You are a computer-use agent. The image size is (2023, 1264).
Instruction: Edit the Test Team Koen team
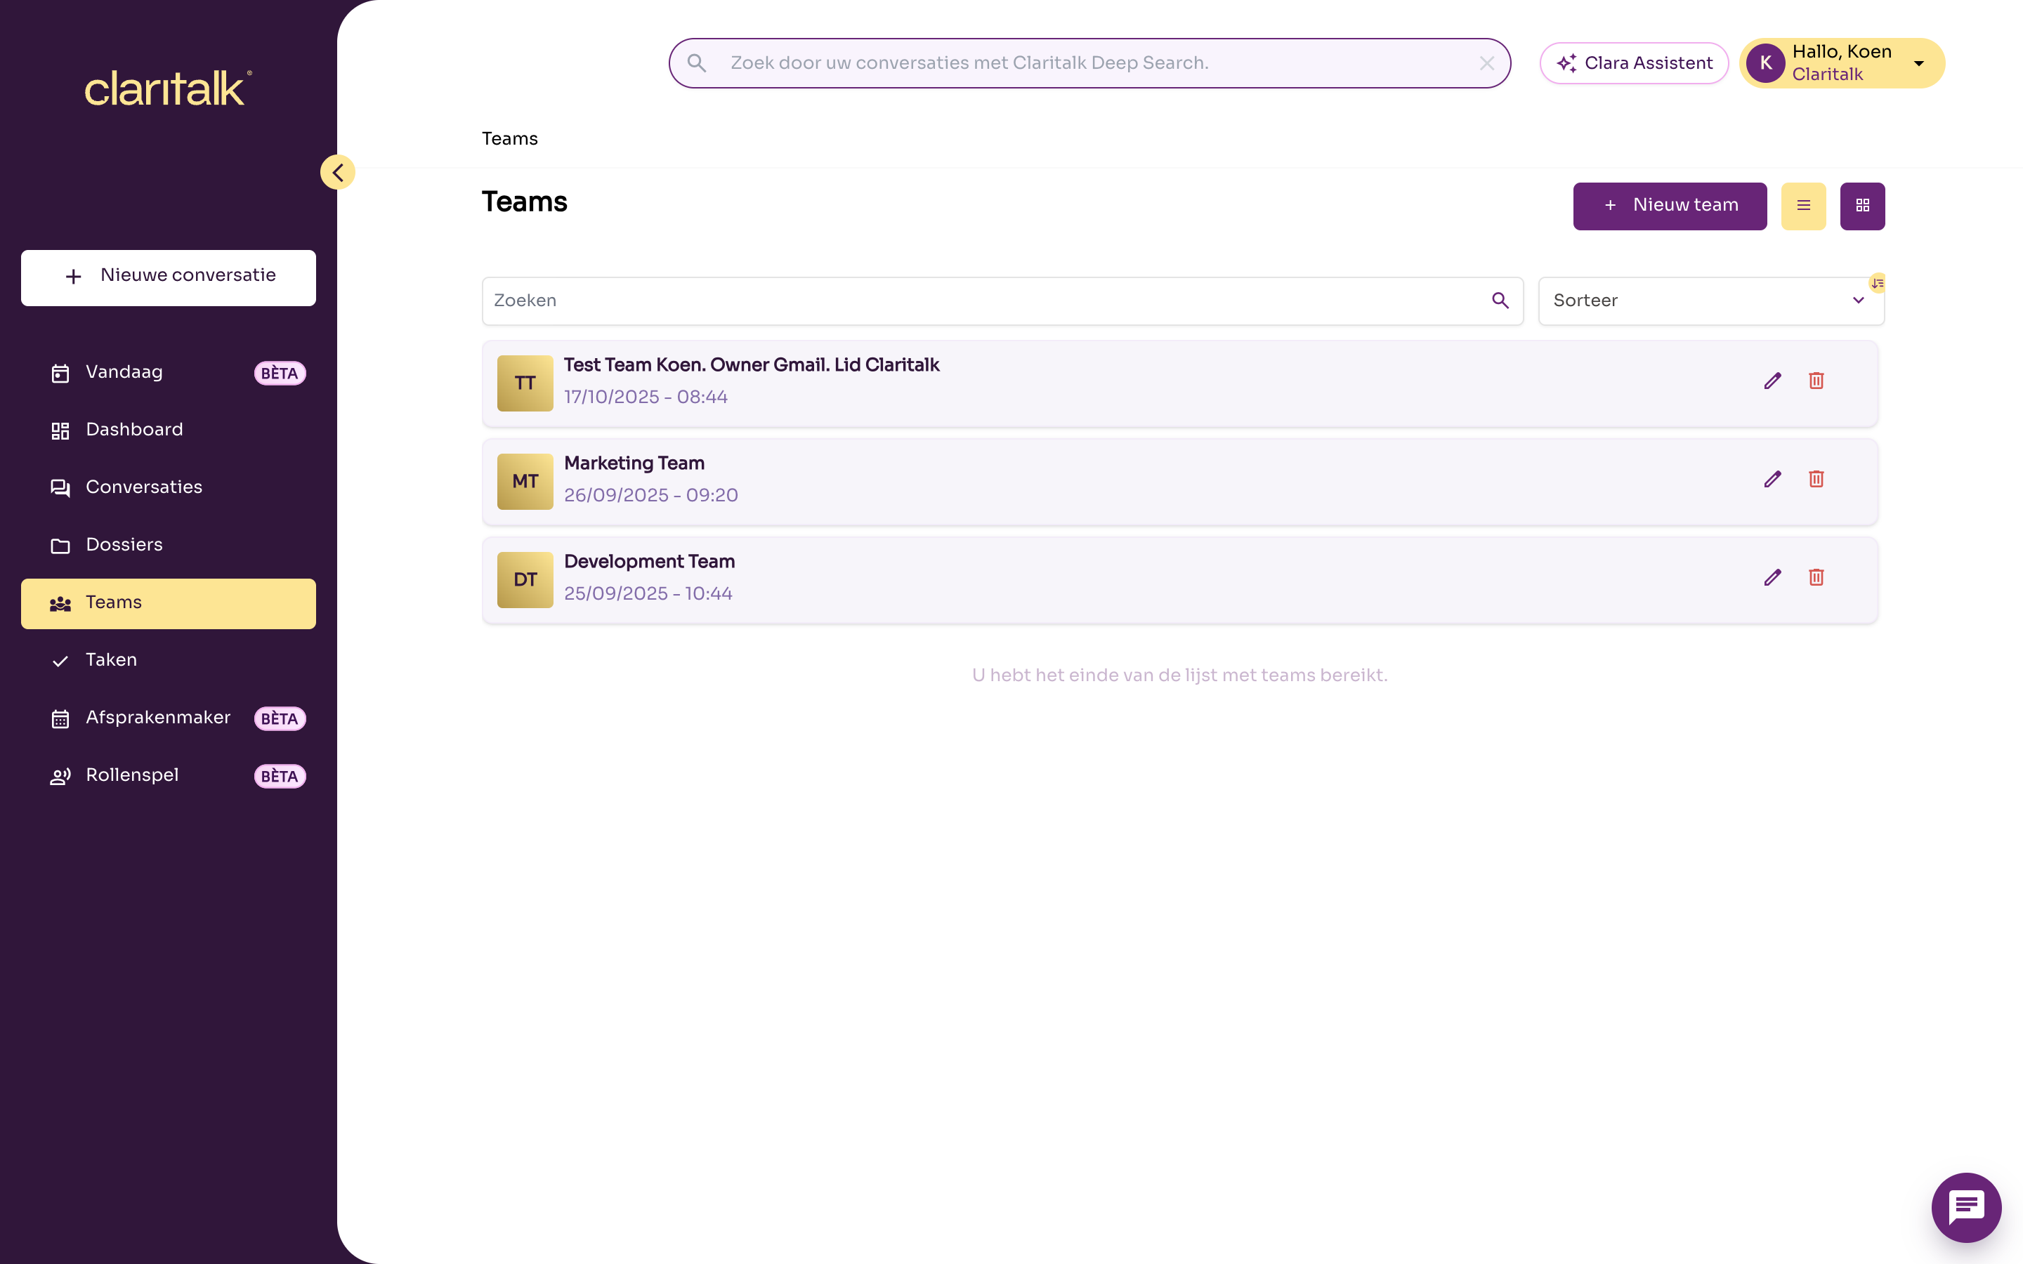pyautogui.click(x=1772, y=381)
